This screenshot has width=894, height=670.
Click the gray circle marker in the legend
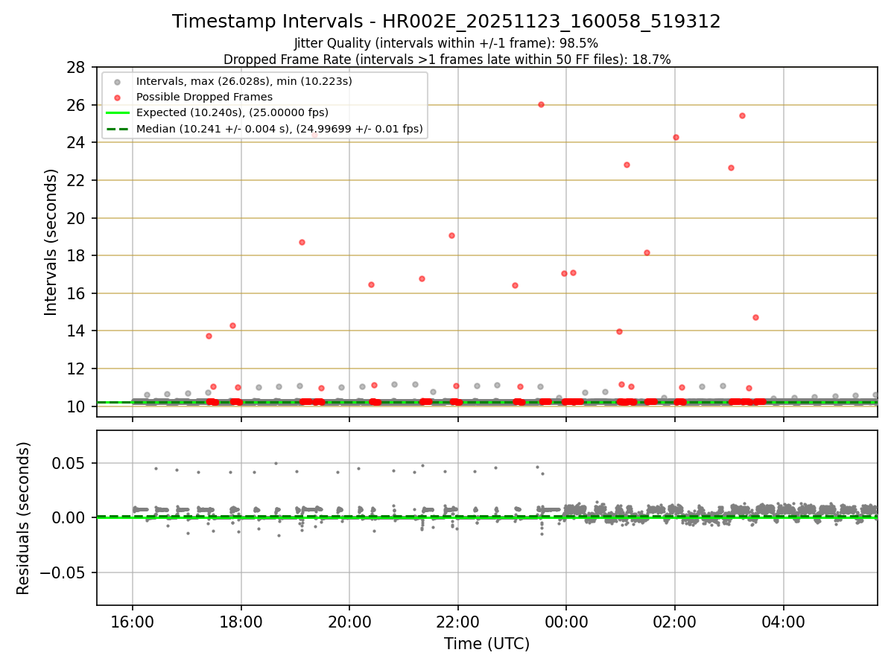point(117,81)
